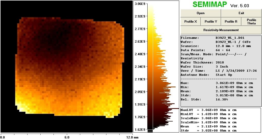262x140 pixels.
Task: Click the data points value 64 × 64
Action: 223,50
